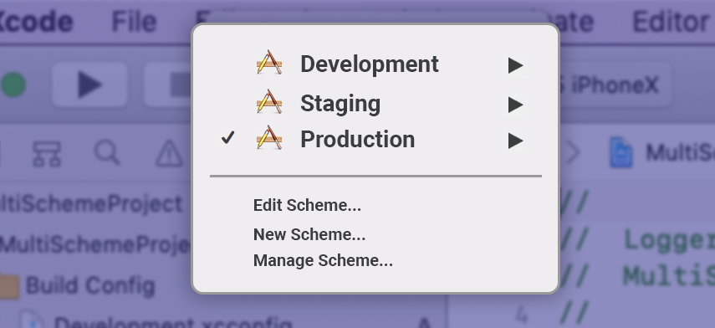
Task: Expand the Production submenu arrow
Action: point(515,141)
